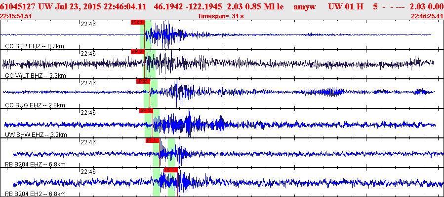Select the iPd1 pick flag on SEP trace

pyautogui.click(x=138, y=22)
